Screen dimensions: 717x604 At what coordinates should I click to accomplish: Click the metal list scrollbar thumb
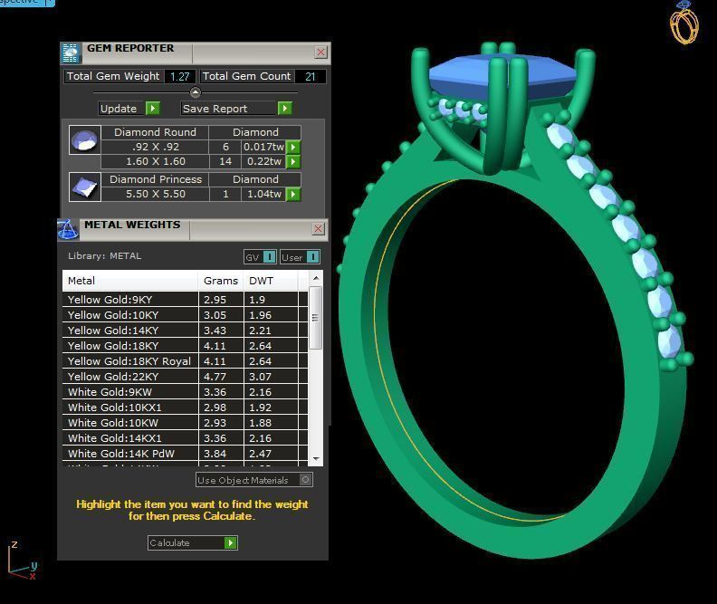click(x=316, y=318)
